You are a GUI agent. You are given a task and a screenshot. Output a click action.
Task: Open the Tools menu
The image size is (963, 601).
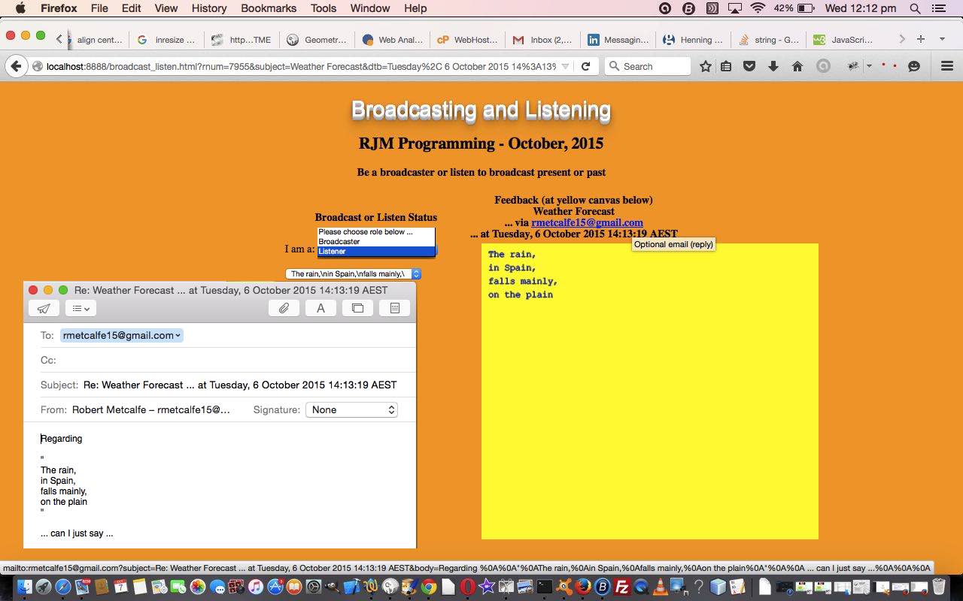(324, 8)
